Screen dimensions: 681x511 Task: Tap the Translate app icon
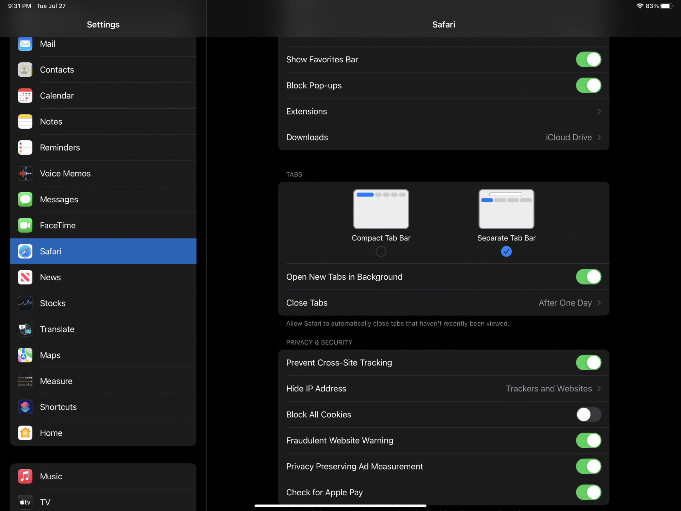(x=25, y=329)
